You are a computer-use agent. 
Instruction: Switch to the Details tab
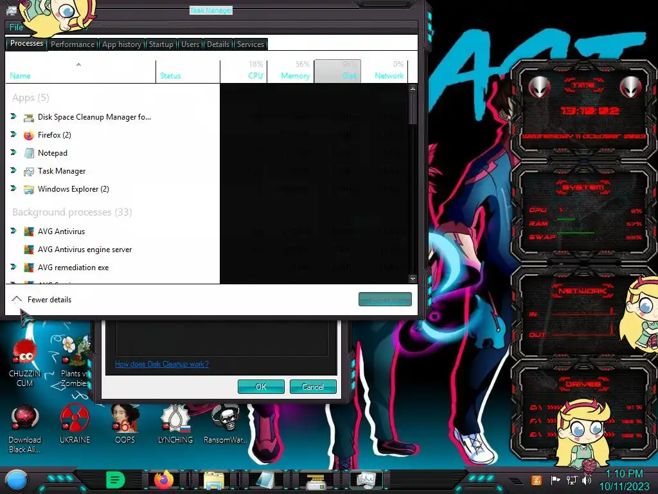click(x=218, y=44)
